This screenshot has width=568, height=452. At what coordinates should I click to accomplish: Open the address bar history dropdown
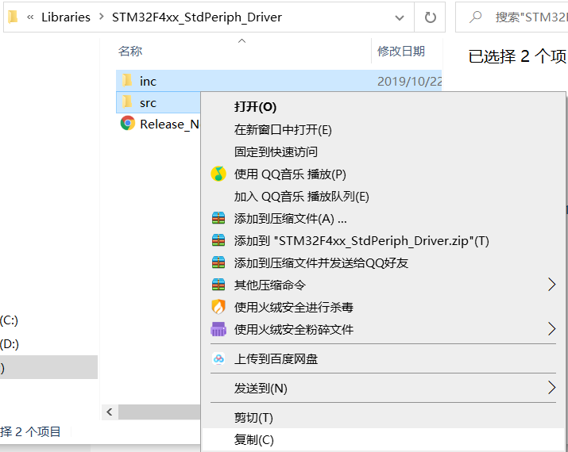(400, 17)
